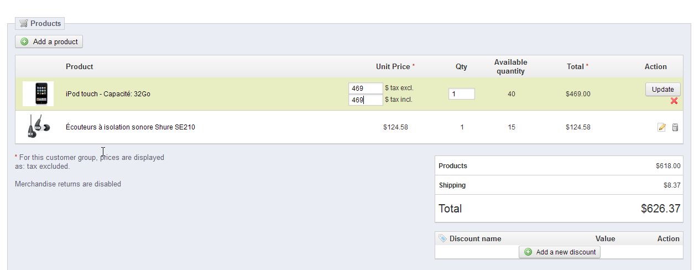This screenshot has width=694, height=270.
Task: Click the Add a product button
Action: click(49, 41)
